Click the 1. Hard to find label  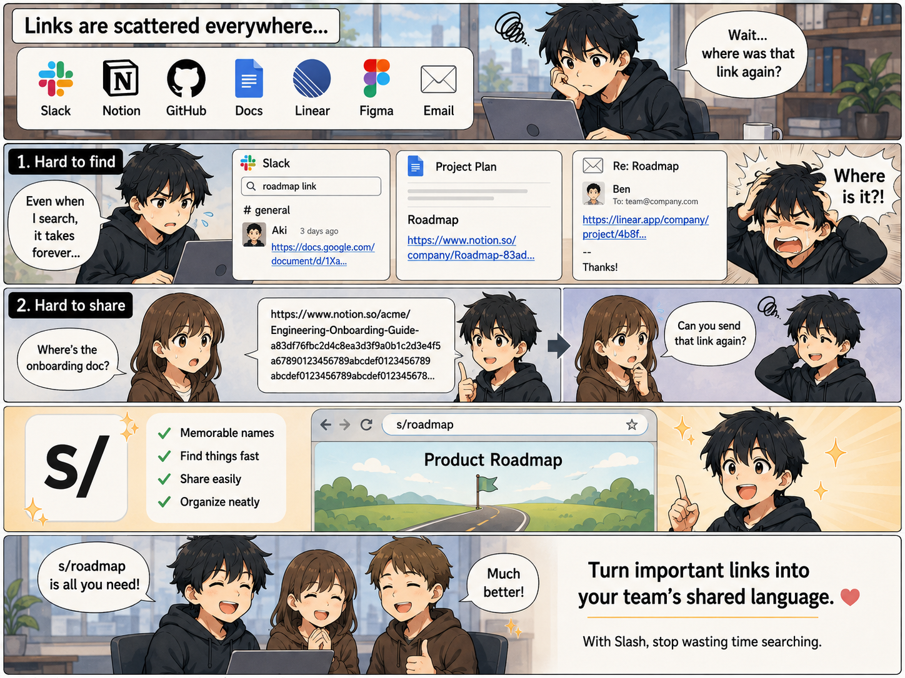[66, 162]
